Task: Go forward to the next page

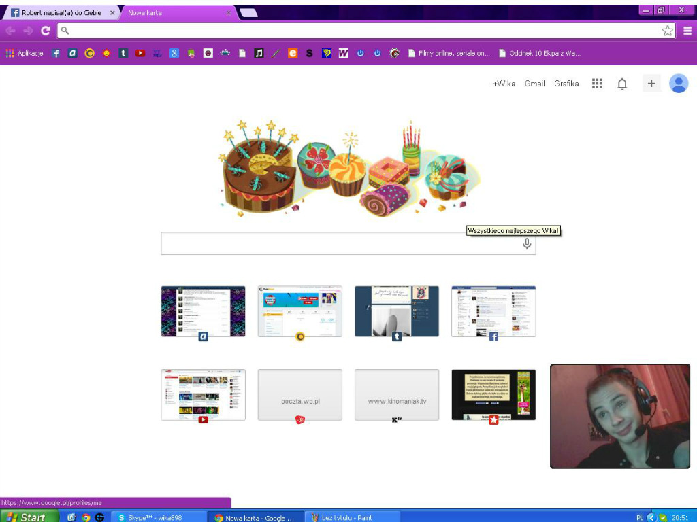Action: click(28, 31)
